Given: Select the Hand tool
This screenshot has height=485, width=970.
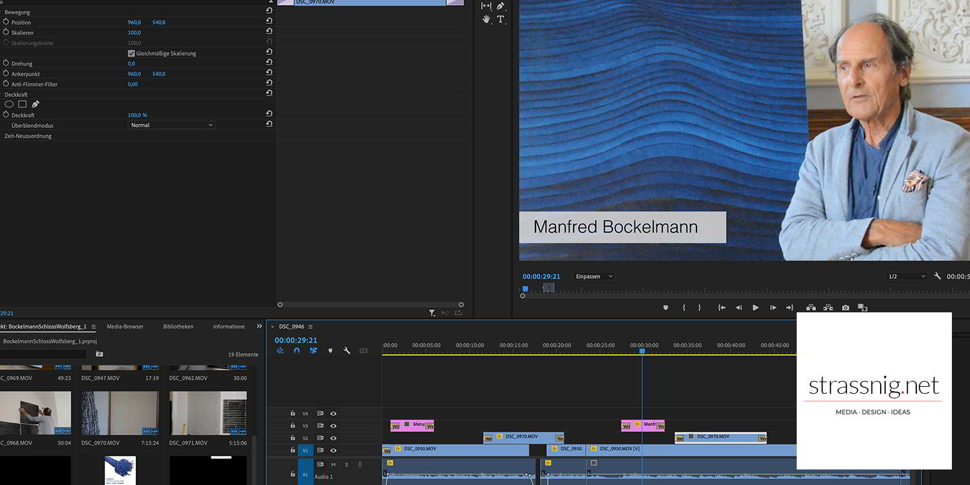Looking at the screenshot, I should coord(486,19).
